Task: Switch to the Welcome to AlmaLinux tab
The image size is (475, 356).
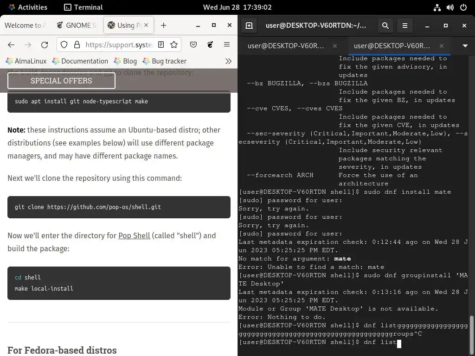Action: pos(26,25)
